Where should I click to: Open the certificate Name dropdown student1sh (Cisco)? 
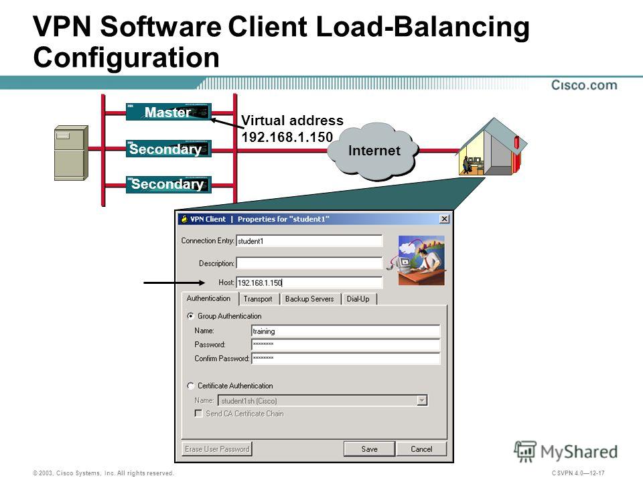(323, 400)
